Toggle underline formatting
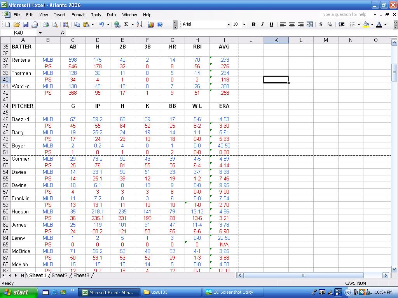The width and height of the screenshot is (398, 298). 271,24
